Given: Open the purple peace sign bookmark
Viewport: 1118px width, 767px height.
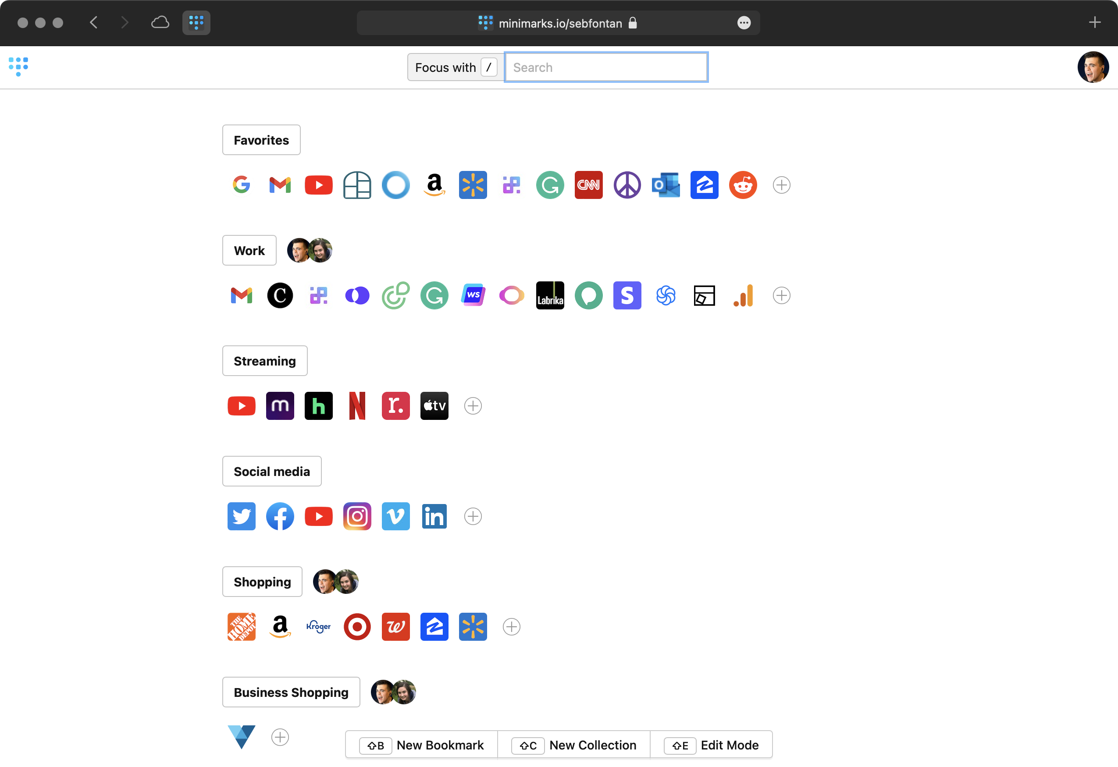Looking at the screenshot, I should pos(627,185).
